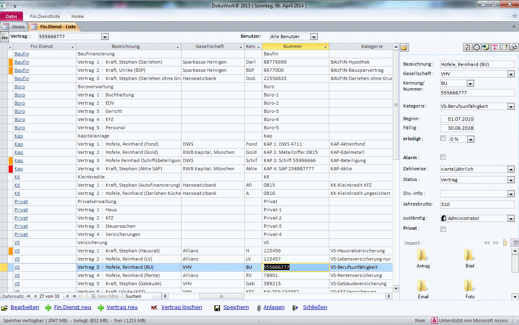Click the Speichern link
The width and height of the screenshot is (519, 325).
236,307
